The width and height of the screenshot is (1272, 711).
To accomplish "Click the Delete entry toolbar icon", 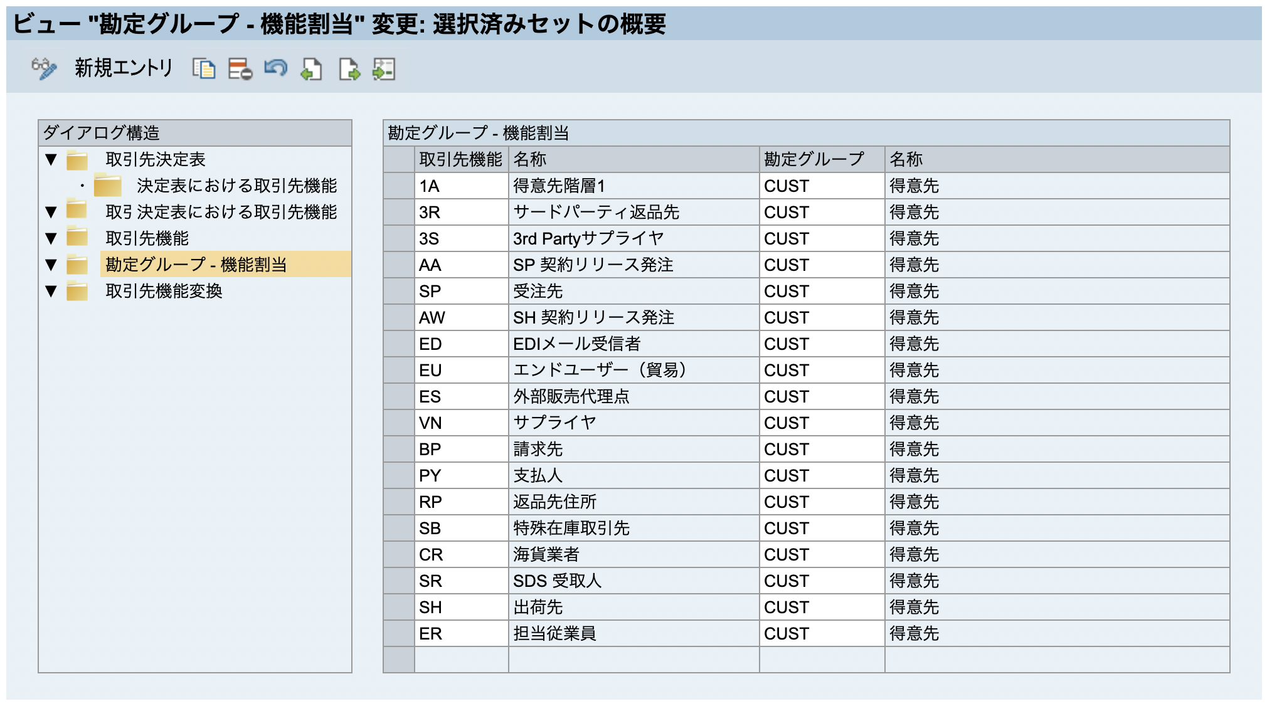I will [x=239, y=70].
